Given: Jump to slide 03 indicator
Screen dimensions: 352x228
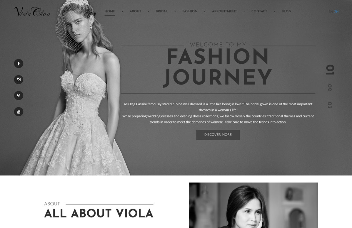Looking at the screenshot, I should [330, 105].
